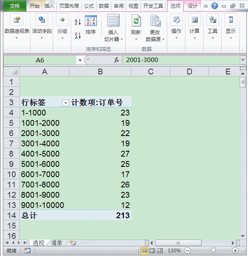Click the Excel help question mark icon
Image resolution: width=248 pixels, height=256 pixels.
215,6
